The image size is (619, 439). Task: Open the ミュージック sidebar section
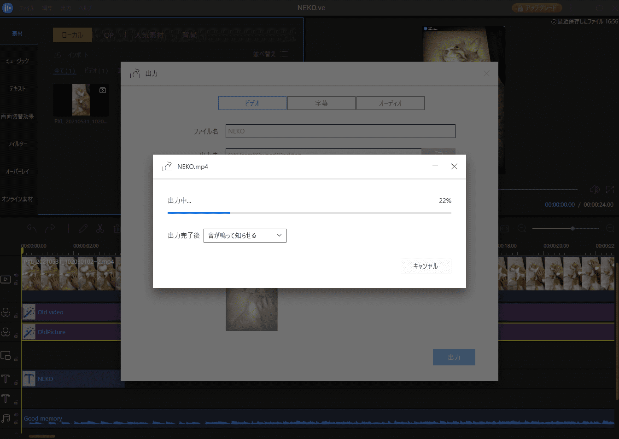pos(18,61)
